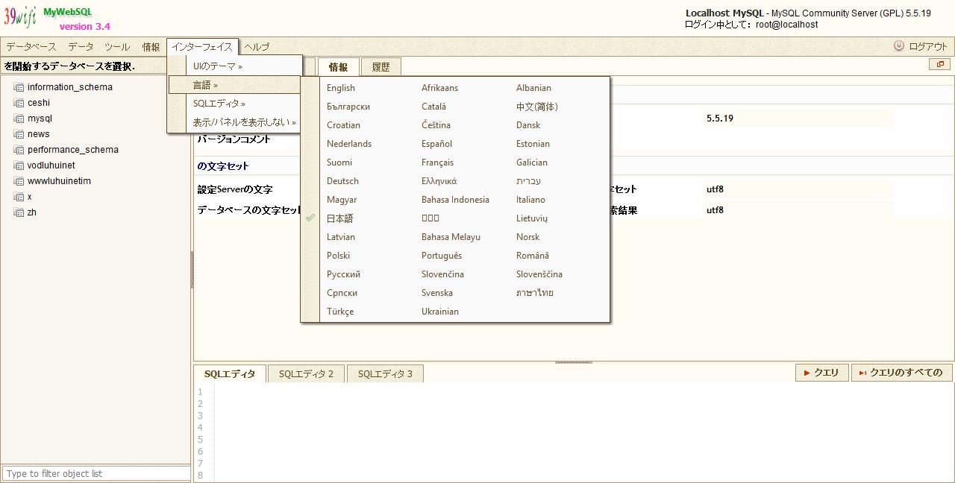This screenshot has width=955, height=483.
Task: Switch to SQLエディタ 2 tab
Action: [x=306, y=373]
